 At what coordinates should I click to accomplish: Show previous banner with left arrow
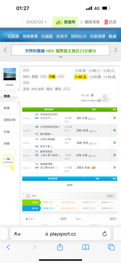(5, 50)
